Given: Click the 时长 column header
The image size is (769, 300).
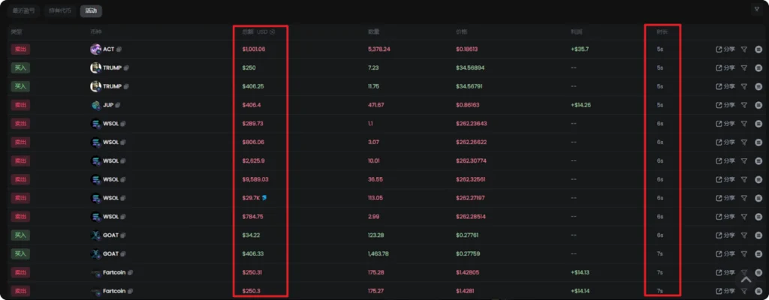Looking at the screenshot, I should 662,31.
